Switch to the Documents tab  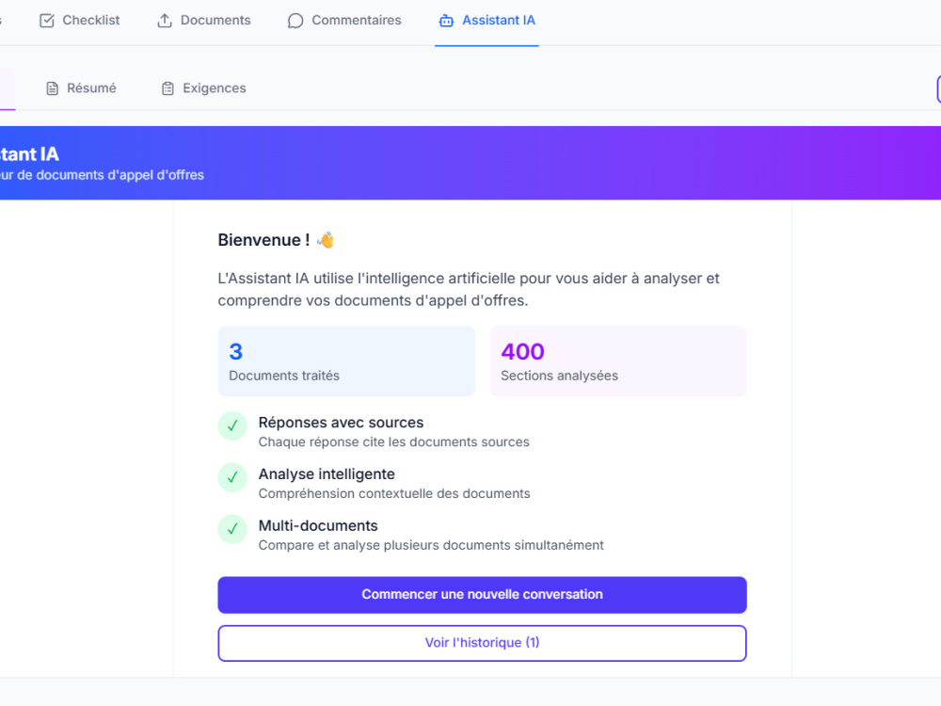(204, 21)
